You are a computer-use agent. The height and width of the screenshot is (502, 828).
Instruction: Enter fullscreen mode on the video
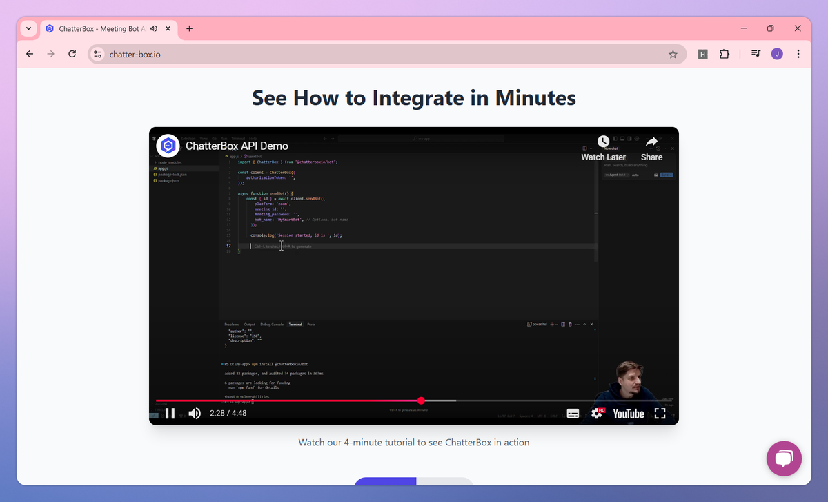[x=660, y=414]
